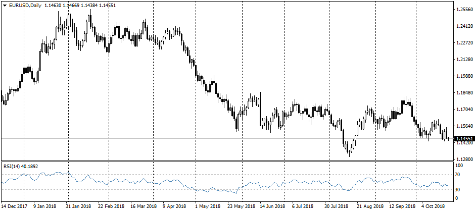The height and width of the screenshot is (212, 475).
Task: Select the highlighted 1.14551 current price tag
Action: click(x=464, y=138)
